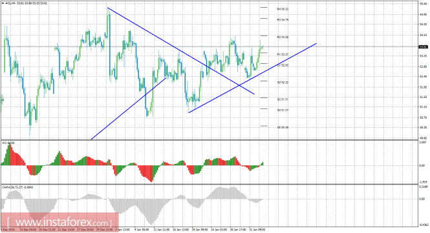Click the R3 54.79 pivot level label
430x233 pixels.
click(x=283, y=20)
